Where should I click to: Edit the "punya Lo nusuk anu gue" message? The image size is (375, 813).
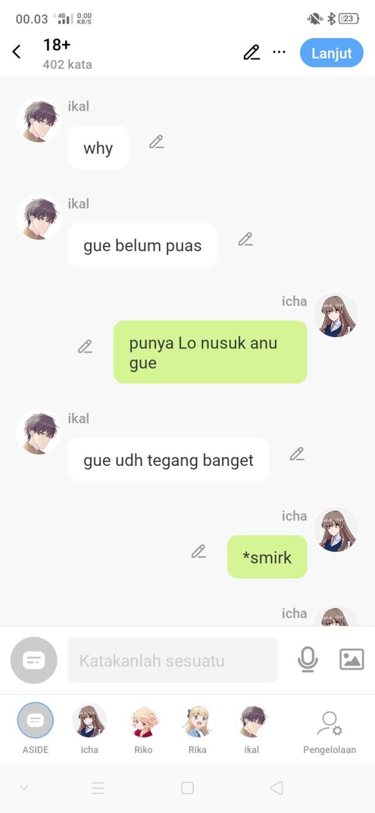click(x=85, y=346)
